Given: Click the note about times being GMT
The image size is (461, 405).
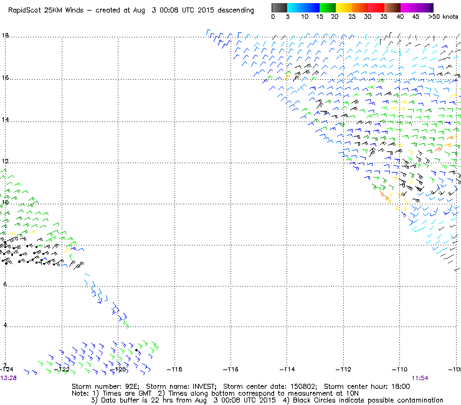Looking at the screenshot, I should click(122, 394).
